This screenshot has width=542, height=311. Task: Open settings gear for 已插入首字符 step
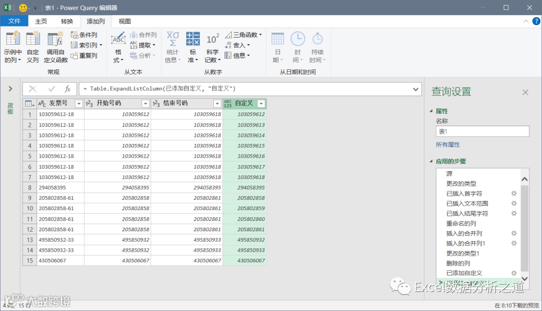[x=514, y=194]
